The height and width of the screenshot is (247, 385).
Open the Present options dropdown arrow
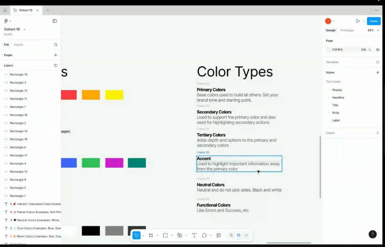coord(364,21)
